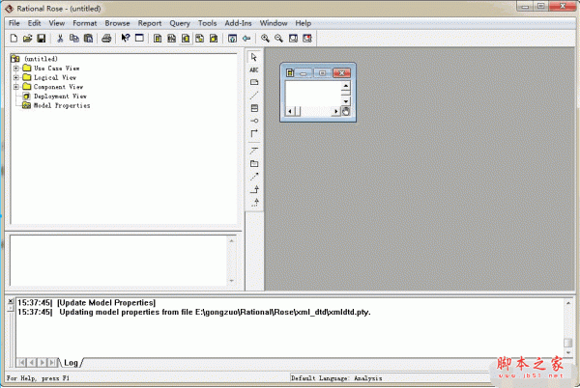Open the Query menu
This screenshot has height=388, width=580.
tap(180, 23)
